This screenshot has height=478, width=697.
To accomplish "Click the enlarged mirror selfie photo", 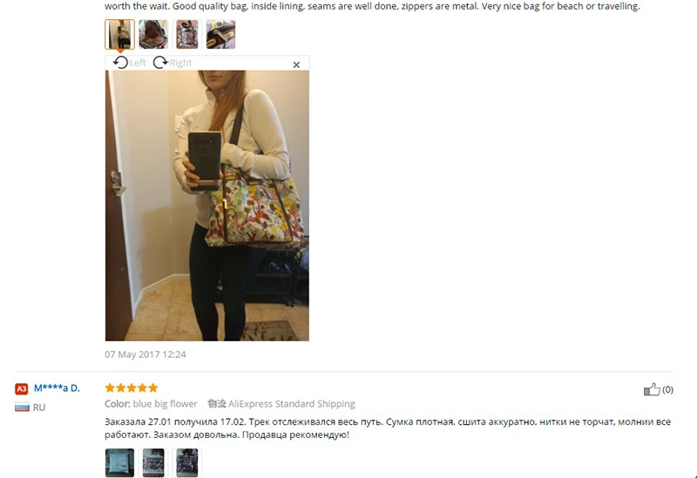I will (x=207, y=205).
